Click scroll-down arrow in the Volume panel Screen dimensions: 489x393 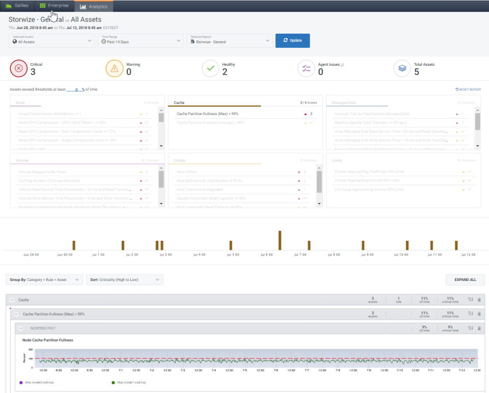161,204
